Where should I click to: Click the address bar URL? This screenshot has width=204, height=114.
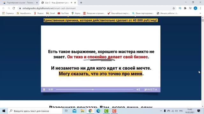coord(49,8)
